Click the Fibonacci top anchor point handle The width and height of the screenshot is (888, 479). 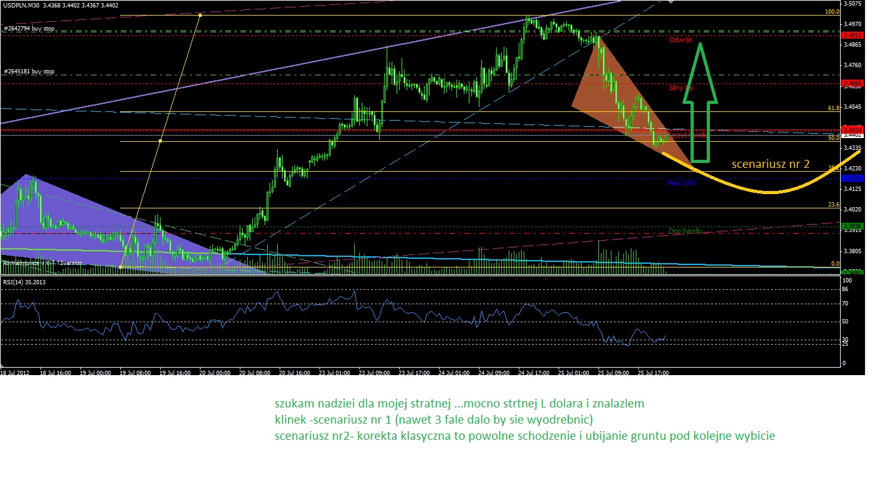click(x=200, y=15)
